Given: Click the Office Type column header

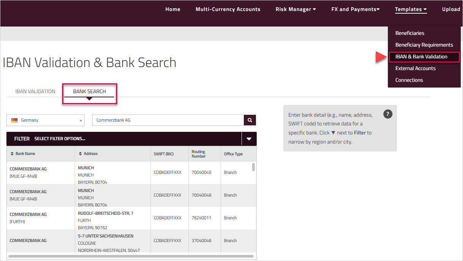Looking at the screenshot, I should click(x=233, y=154).
